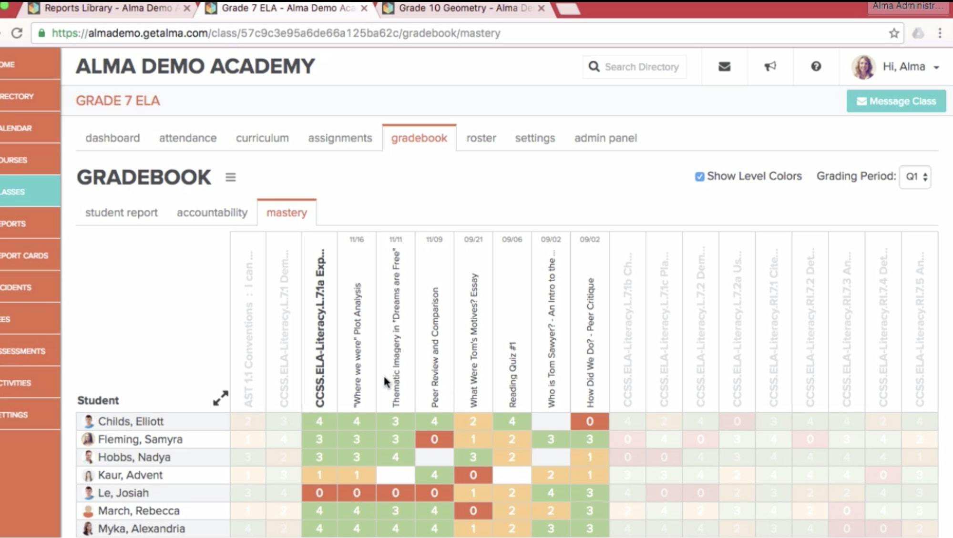Open the envelope messages icon in header
The height and width of the screenshot is (538, 953).
(x=724, y=67)
